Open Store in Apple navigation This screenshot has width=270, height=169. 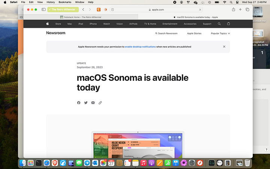pos(58,24)
